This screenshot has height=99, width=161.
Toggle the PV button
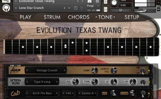click(158, 9)
